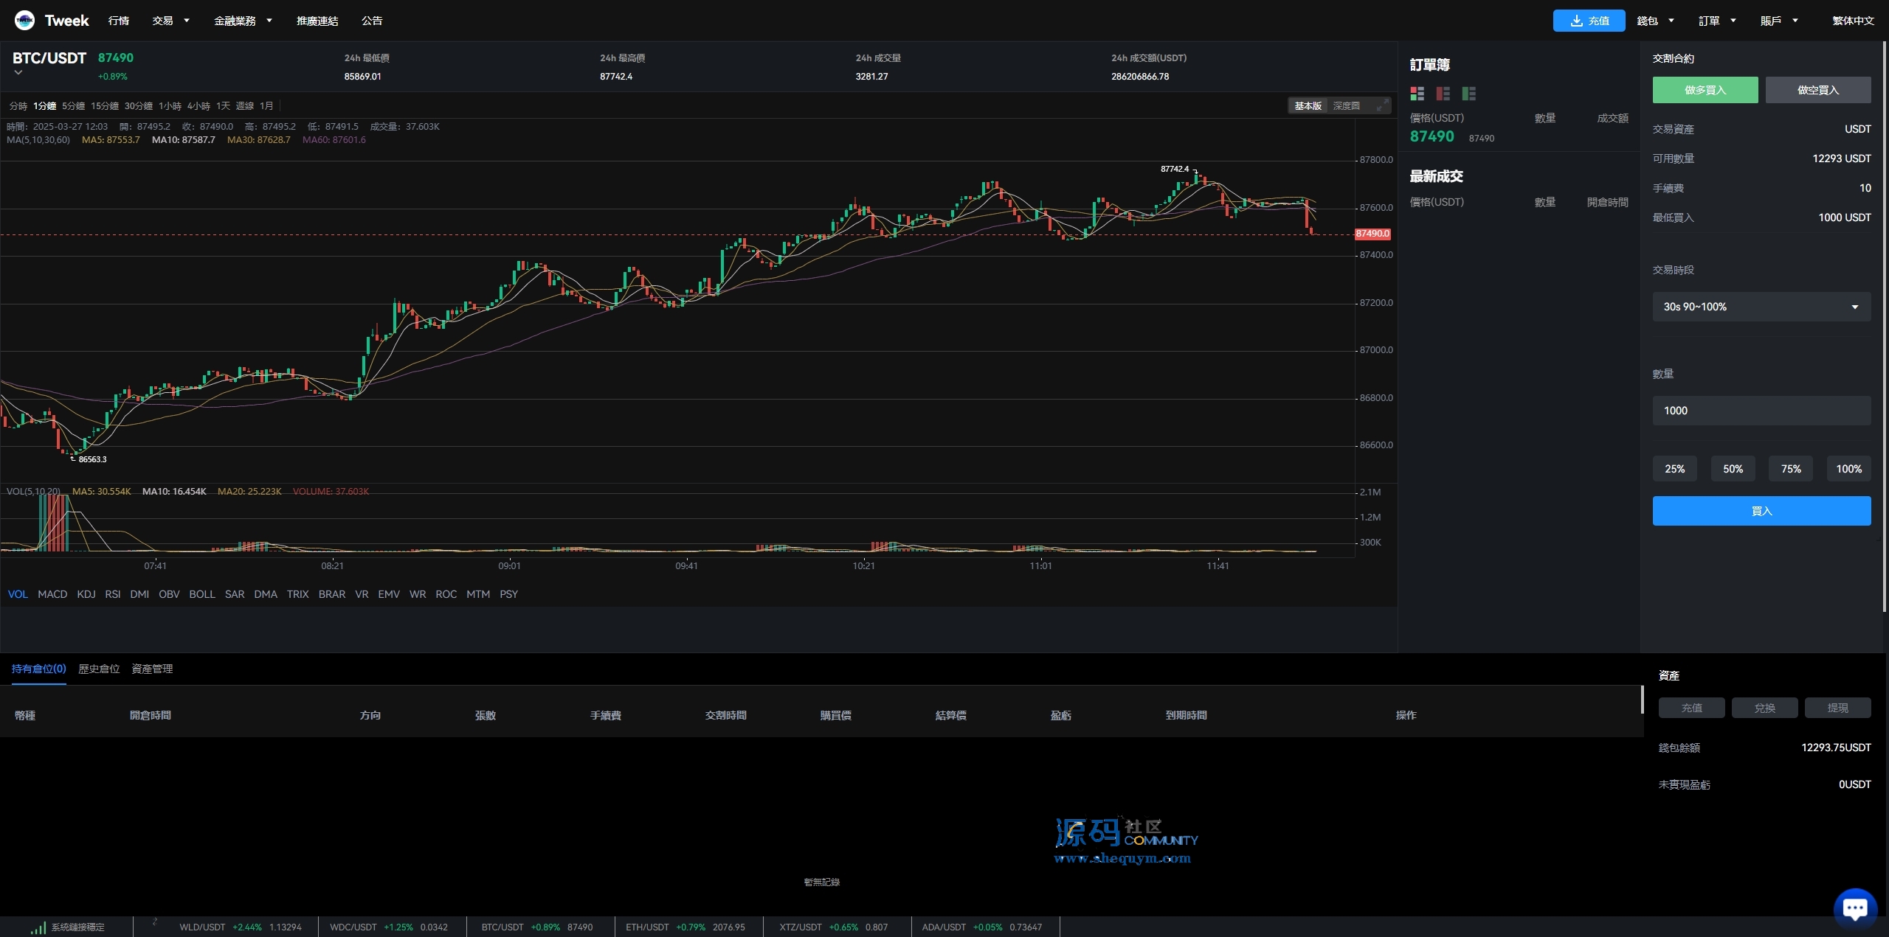Click the 充值 deposit download icon
This screenshot has height=937, width=1889.
click(x=1576, y=21)
